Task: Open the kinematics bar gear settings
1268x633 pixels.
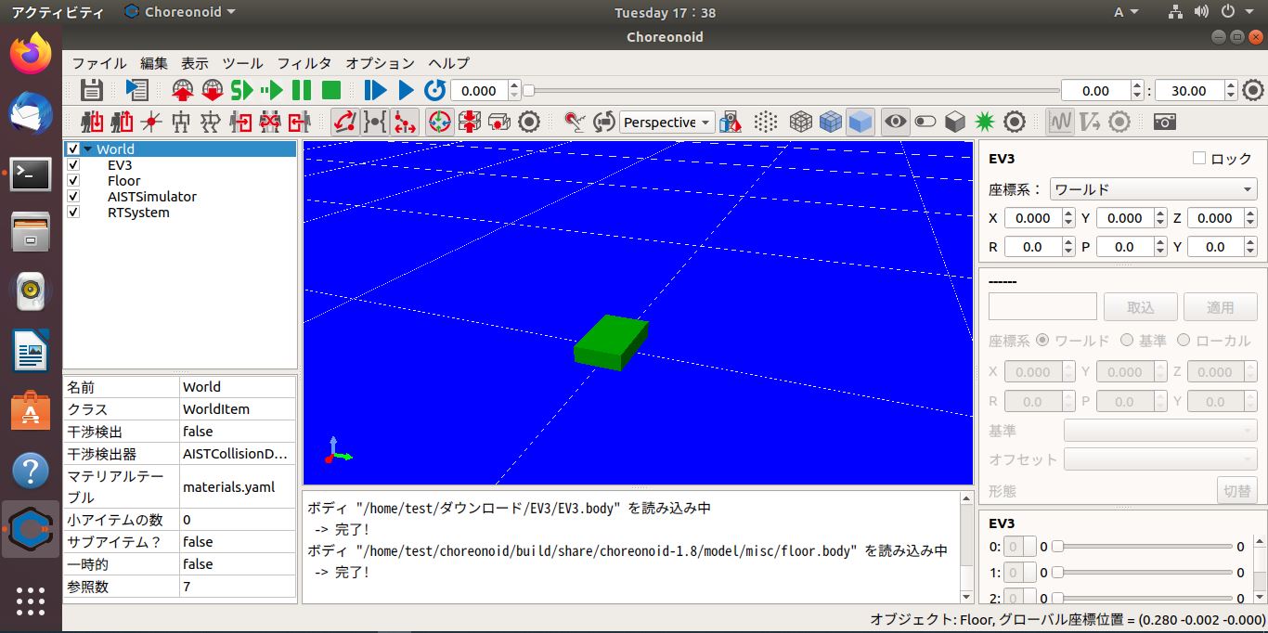Action: pos(529,122)
